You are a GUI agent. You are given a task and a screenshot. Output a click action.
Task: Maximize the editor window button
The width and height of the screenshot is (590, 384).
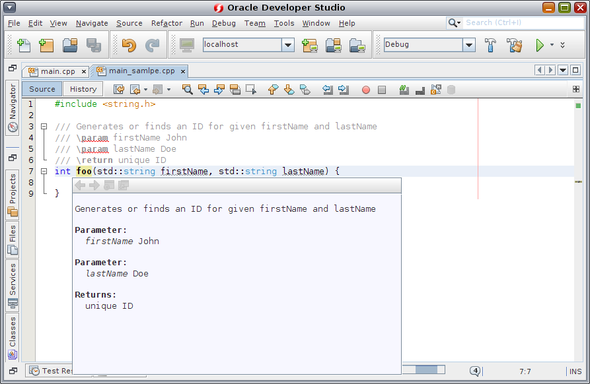(x=575, y=70)
